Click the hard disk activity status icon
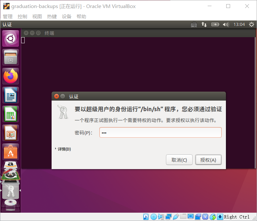Viewport: 257px width, 221px height. (x=146, y=217)
